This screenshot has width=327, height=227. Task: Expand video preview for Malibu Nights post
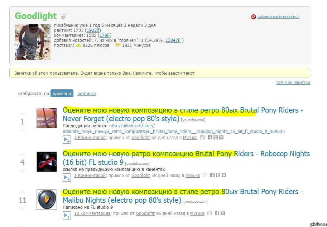tap(67, 216)
